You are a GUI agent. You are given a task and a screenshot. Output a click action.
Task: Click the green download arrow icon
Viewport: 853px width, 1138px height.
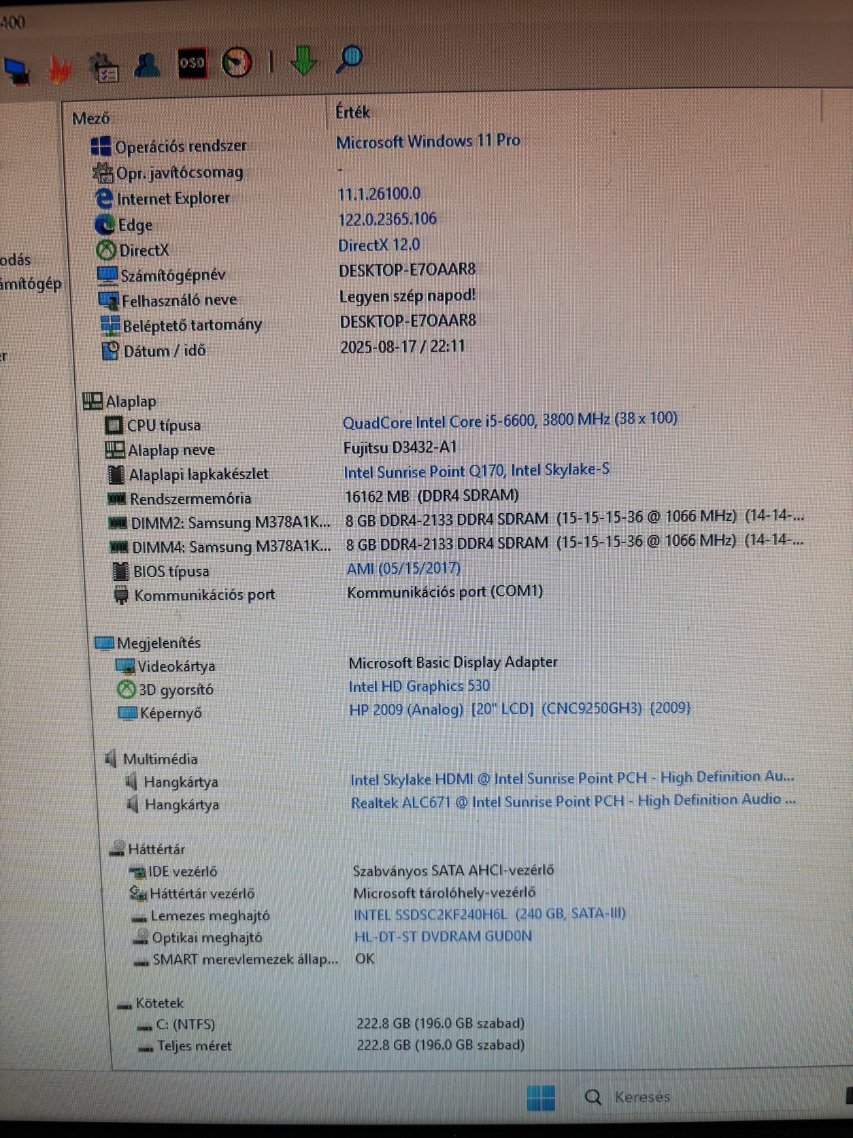(x=303, y=60)
